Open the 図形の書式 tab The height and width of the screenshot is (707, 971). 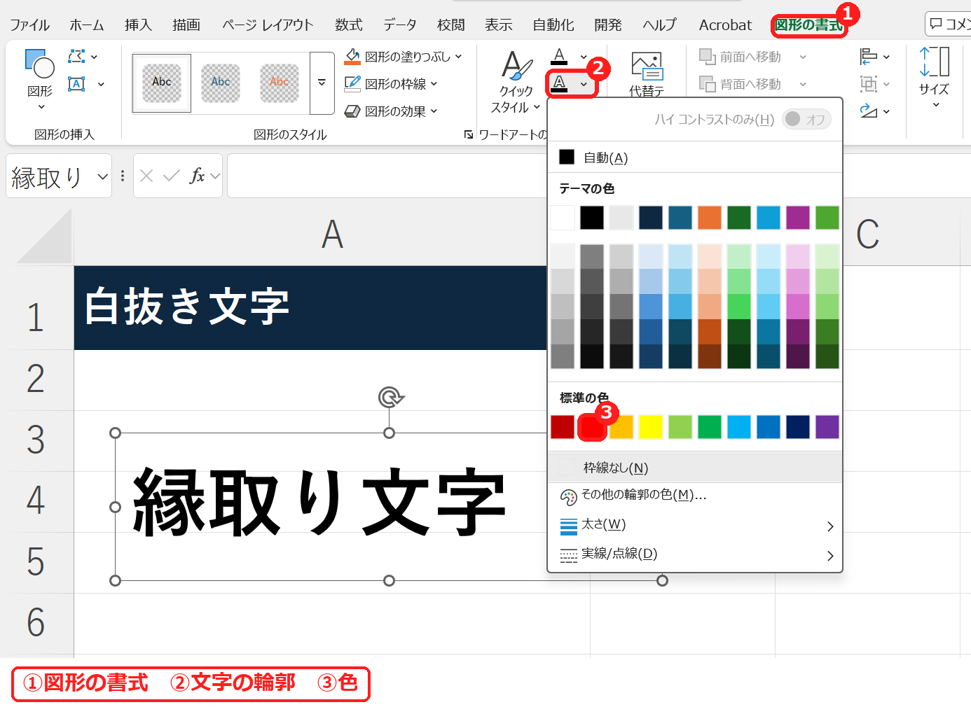tap(808, 25)
